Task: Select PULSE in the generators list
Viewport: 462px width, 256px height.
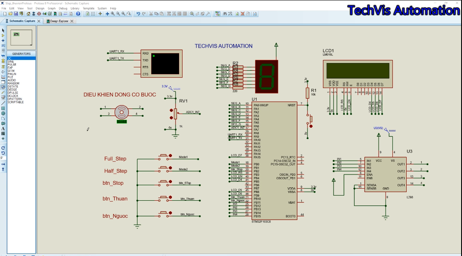Action: 21,64
